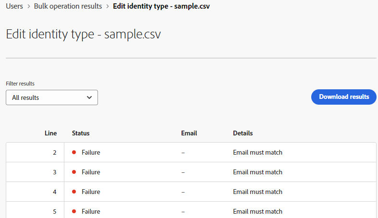The image size is (378, 218).
Task: Open the All results filter dropdown
Action: (x=52, y=97)
